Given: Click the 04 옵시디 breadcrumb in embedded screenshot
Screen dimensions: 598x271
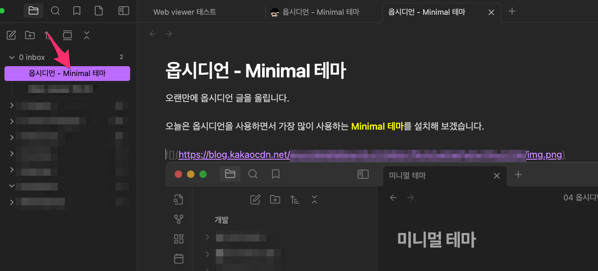Looking at the screenshot, I should tap(580, 198).
